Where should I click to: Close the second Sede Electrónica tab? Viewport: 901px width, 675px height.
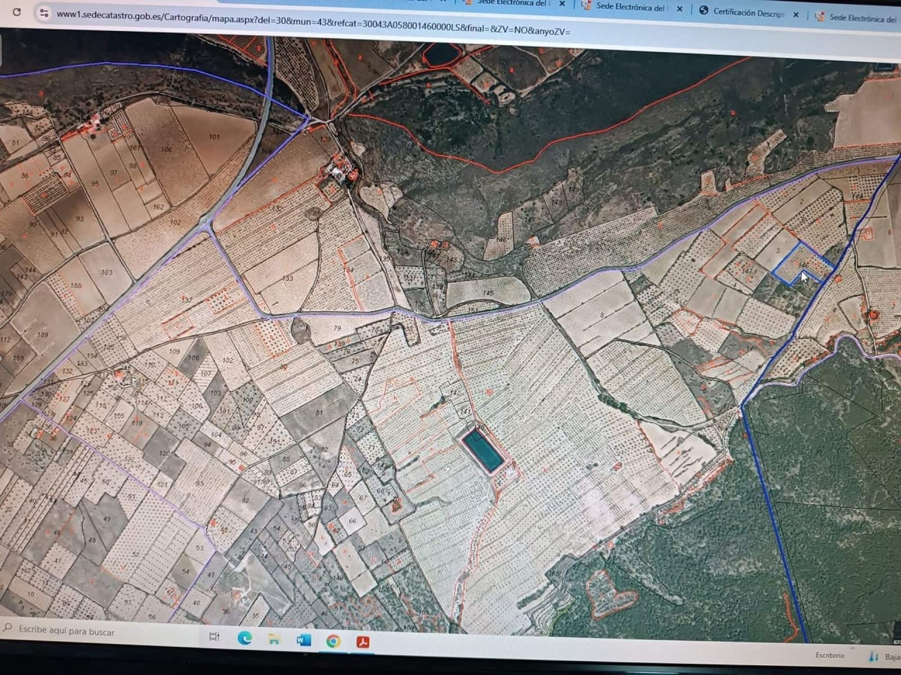tap(680, 9)
